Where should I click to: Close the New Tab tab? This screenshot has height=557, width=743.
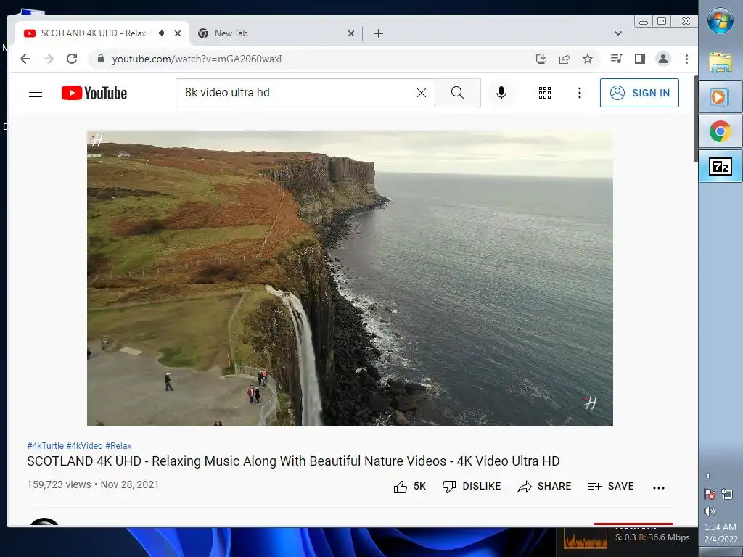point(351,33)
